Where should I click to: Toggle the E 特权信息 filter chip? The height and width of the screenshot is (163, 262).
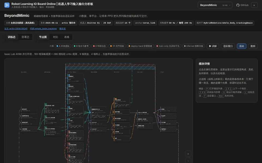pyautogui.click(x=99, y=46)
